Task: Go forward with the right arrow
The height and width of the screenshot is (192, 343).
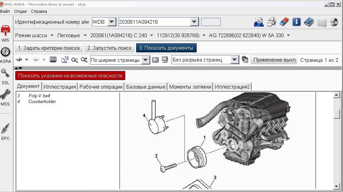Action: [36, 59]
